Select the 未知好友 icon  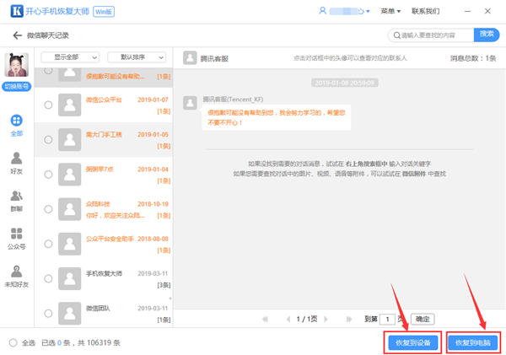tap(17, 272)
